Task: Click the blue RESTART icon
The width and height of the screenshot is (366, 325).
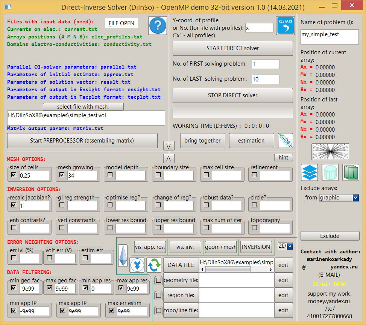Action: click(x=285, y=26)
